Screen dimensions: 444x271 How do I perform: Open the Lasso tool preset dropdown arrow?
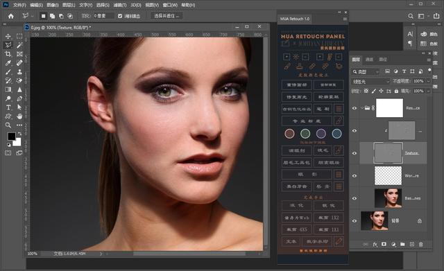32,16
